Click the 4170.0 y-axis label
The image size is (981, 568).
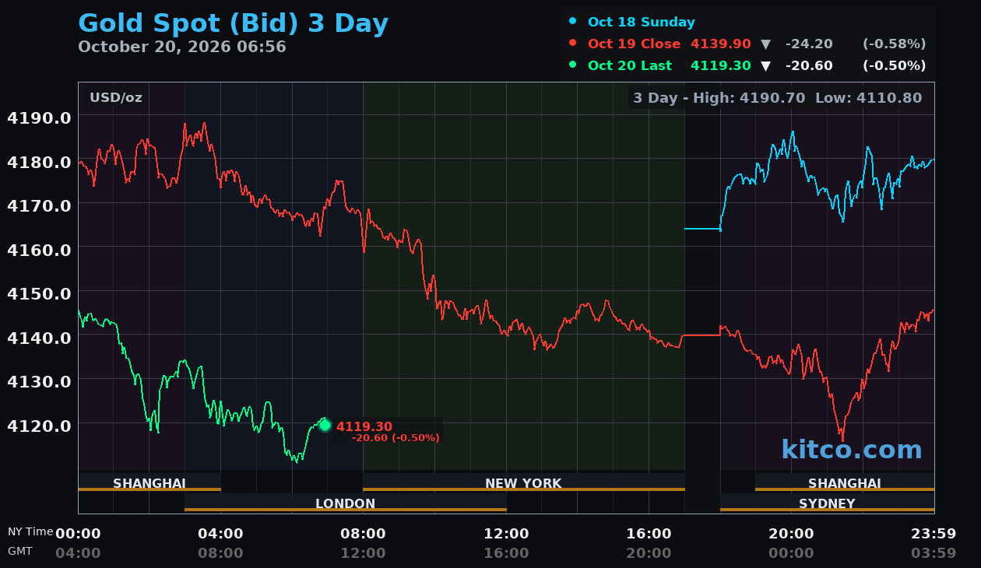point(39,205)
